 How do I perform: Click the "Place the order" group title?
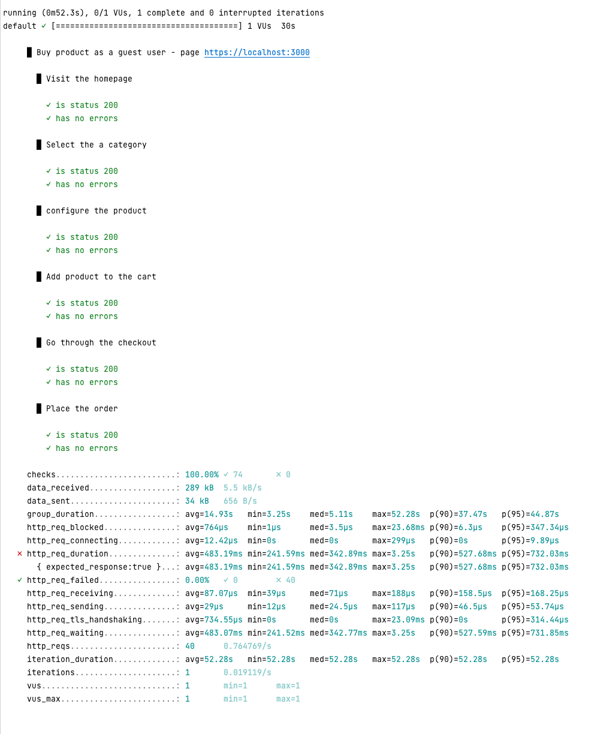pyautogui.click(x=82, y=408)
